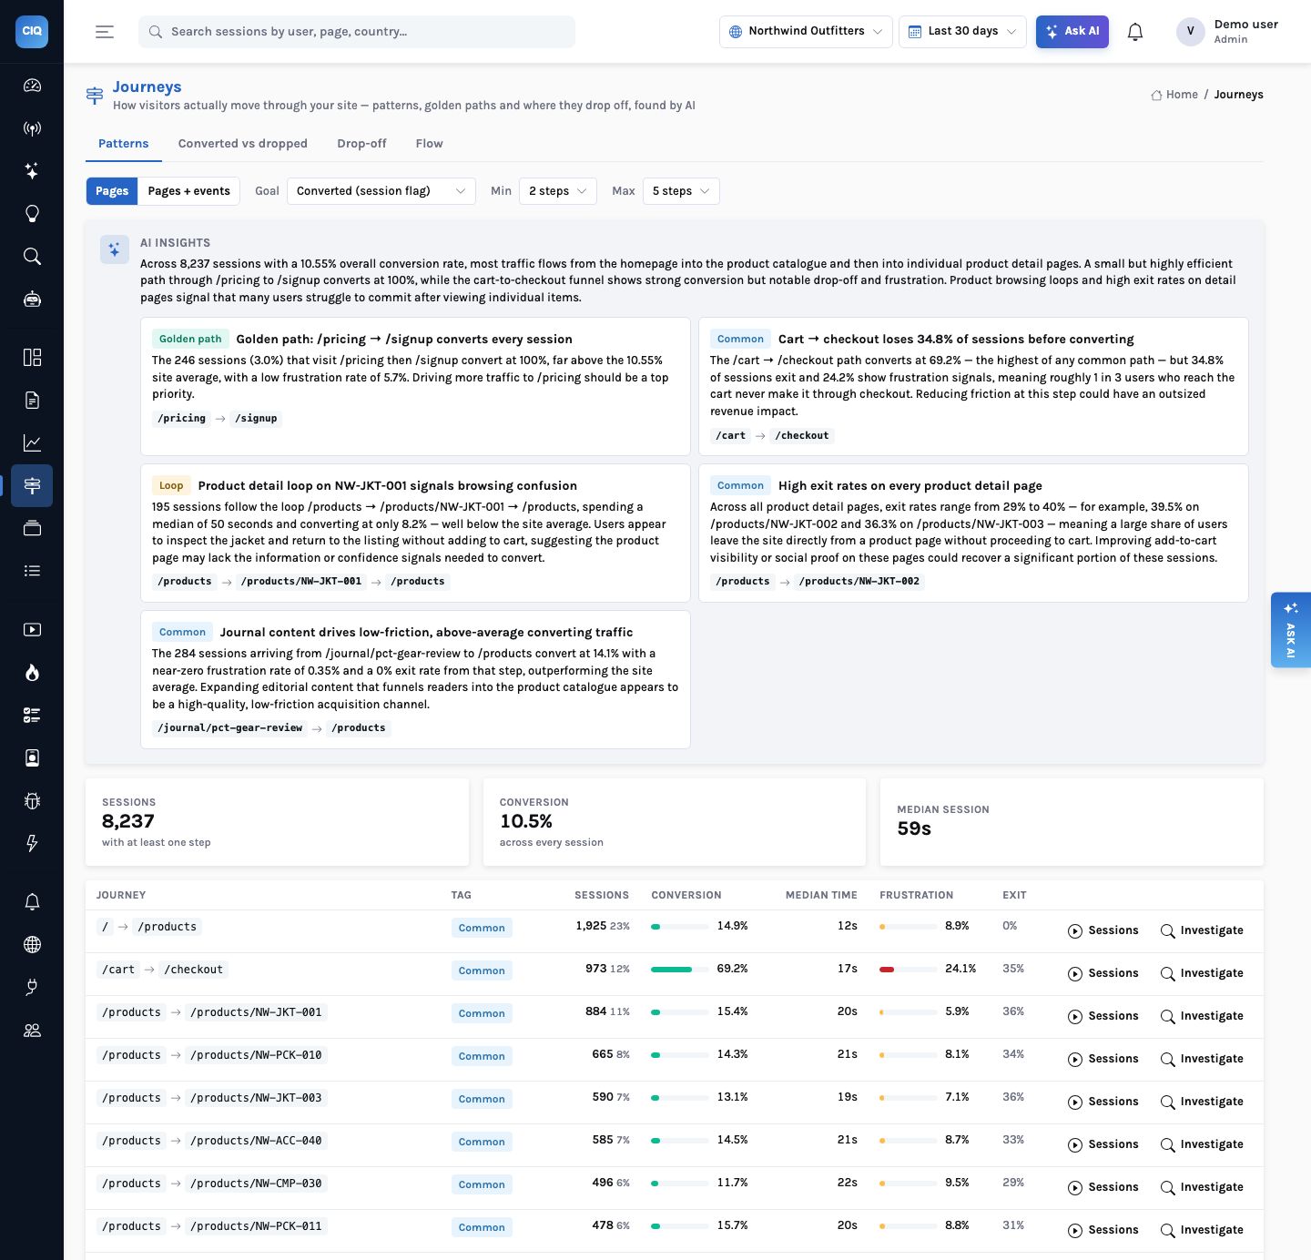Image resolution: width=1311 pixels, height=1260 pixels.
Task: Switch to the Drop-off tab
Action: [x=361, y=144]
